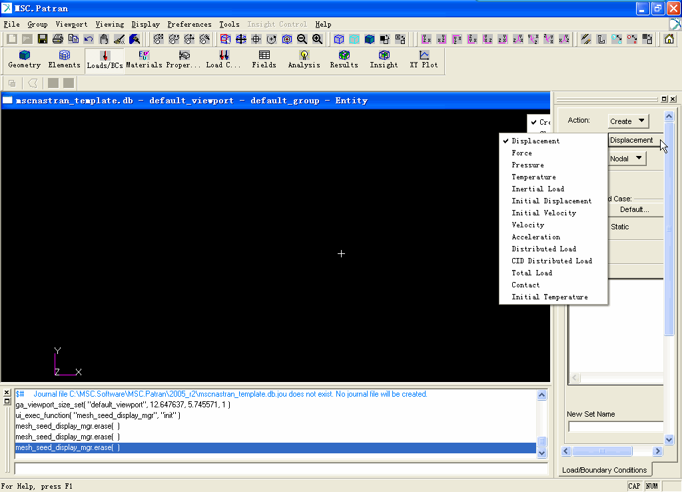The height and width of the screenshot is (492, 682).
Task: Click the New Set Name input field
Action: click(x=616, y=427)
